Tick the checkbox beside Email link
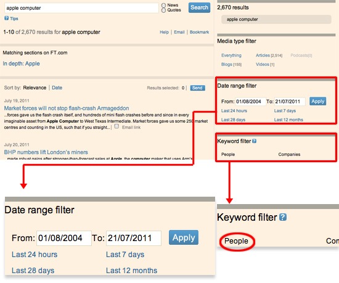This screenshot has height=283, width=339. (x=116, y=126)
